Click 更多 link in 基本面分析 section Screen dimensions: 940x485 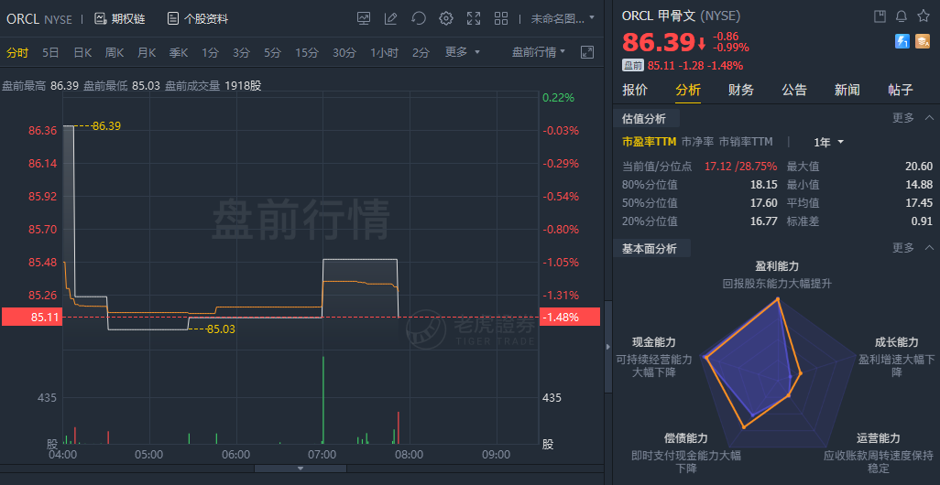903,247
